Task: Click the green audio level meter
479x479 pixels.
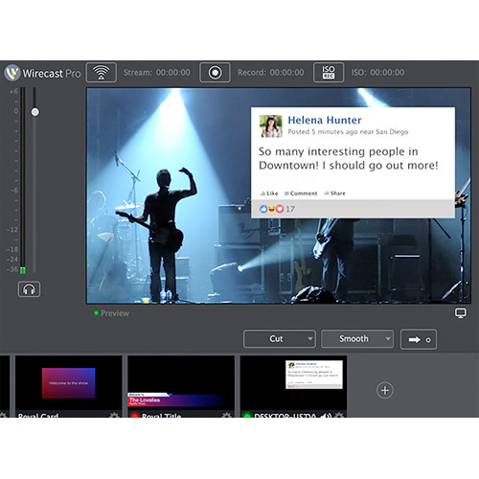Action: point(23,270)
